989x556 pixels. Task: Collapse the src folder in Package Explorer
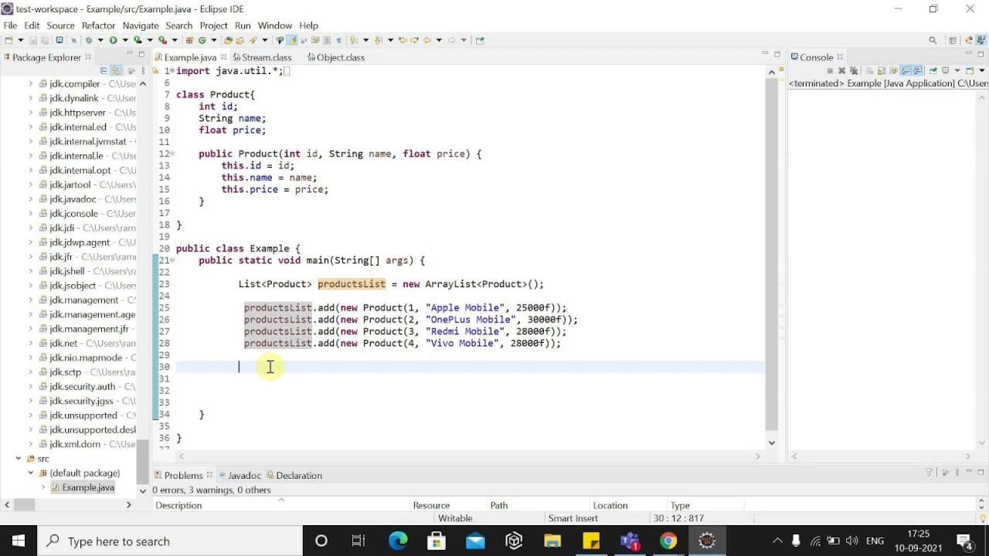(x=19, y=459)
